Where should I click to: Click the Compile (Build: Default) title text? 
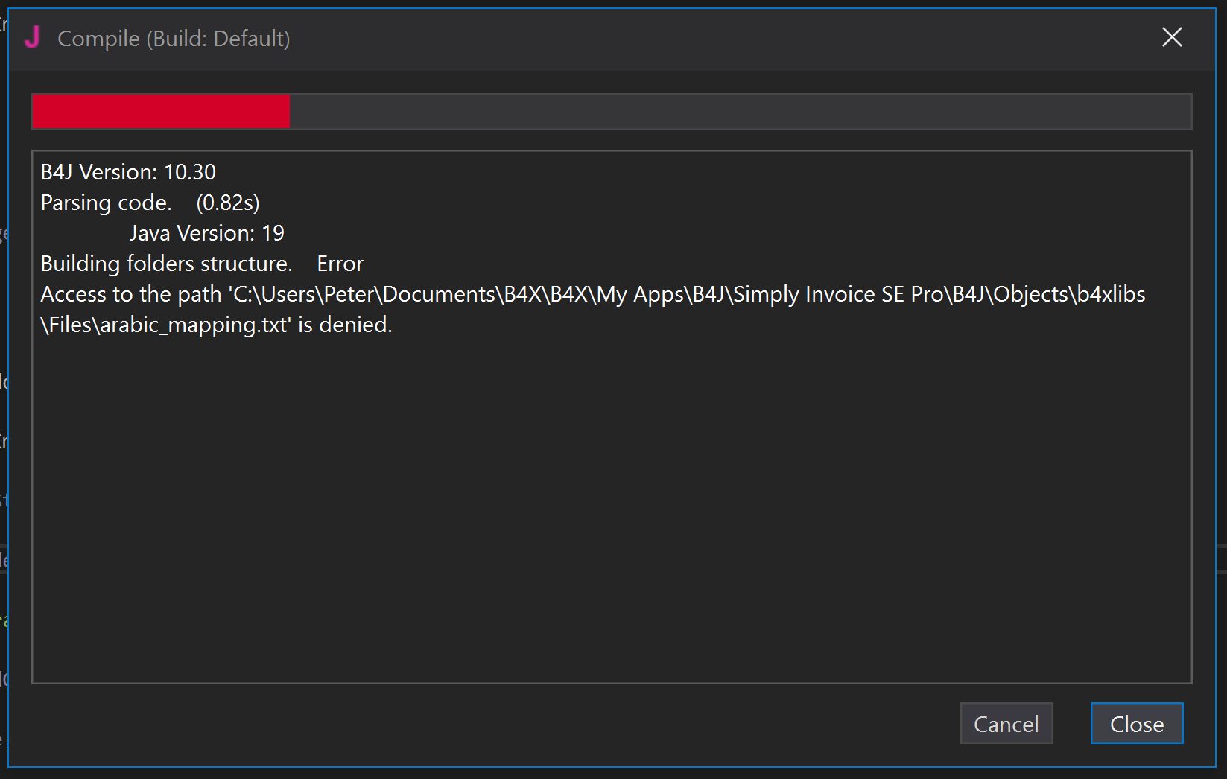(174, 39)
